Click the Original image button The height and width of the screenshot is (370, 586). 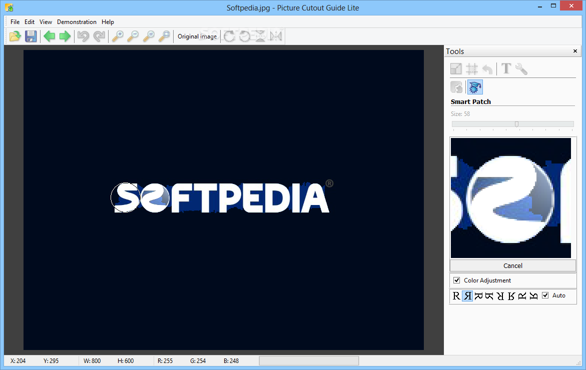tap(197, 36)
